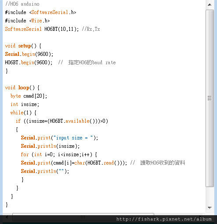Click the 'int insize;' line
Image resolution: width=217 pixels, height=224 pixels.
(25, 104)
